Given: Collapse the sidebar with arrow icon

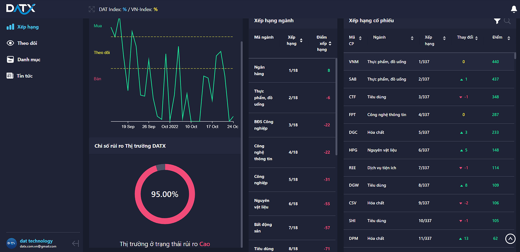Looking at the screenshot, I should coord(75,243).
